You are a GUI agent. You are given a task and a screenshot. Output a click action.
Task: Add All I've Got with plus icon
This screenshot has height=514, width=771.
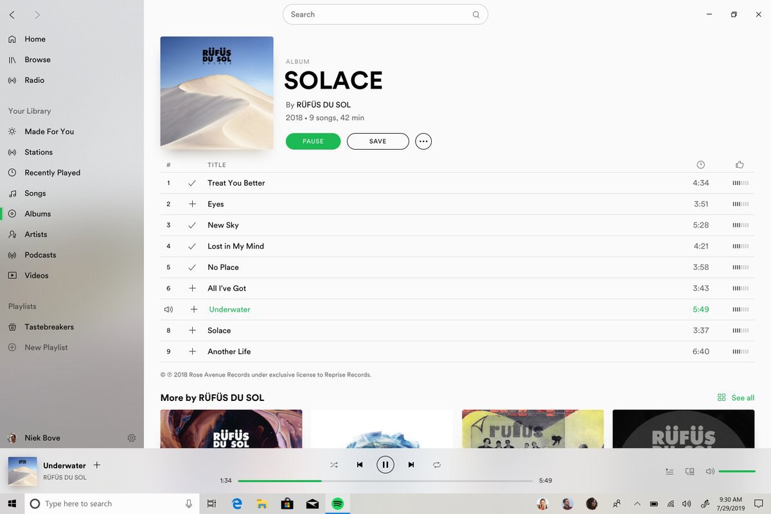(x=192, y=288)
